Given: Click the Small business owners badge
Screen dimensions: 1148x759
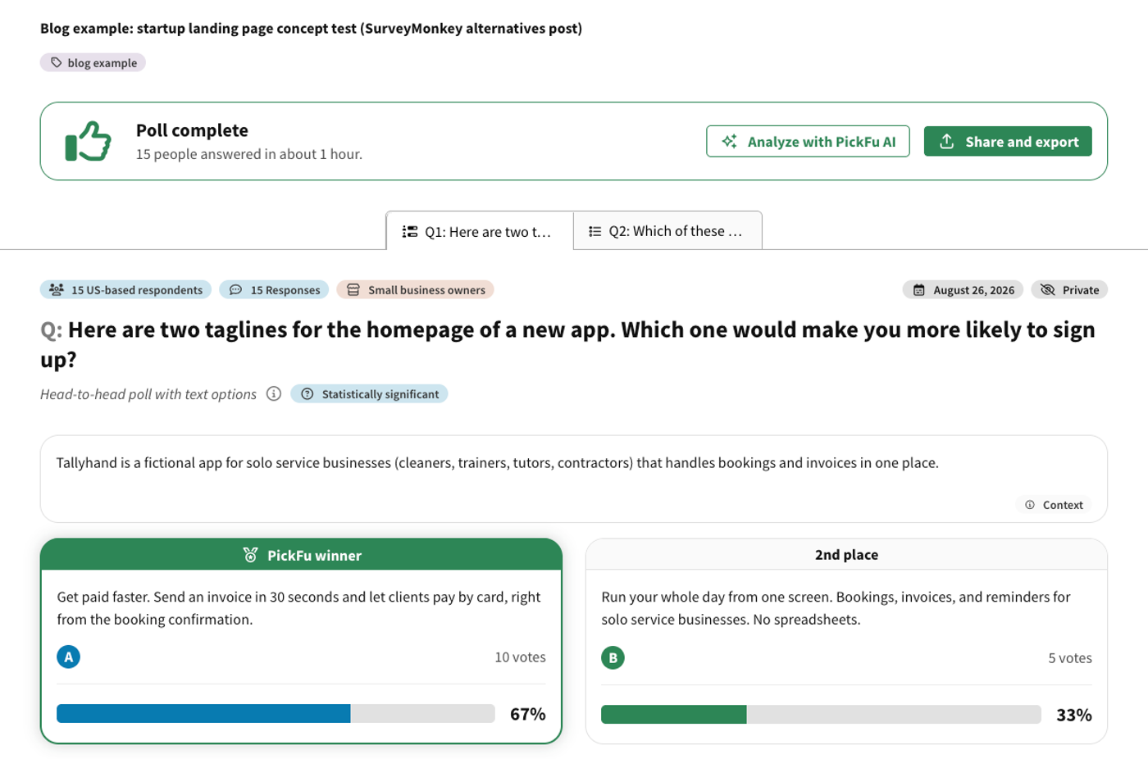Looking at the screenshot, I should 415,289.
